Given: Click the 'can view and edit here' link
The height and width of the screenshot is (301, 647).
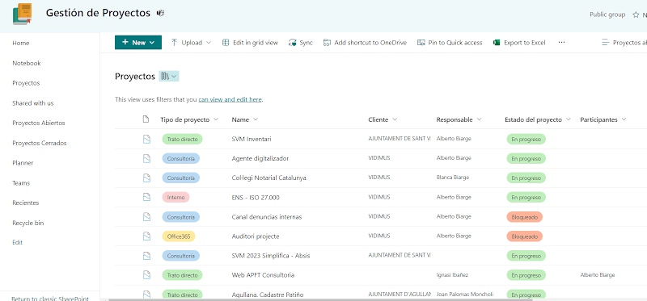Looking at the screenshot, I should pos(230,99).
